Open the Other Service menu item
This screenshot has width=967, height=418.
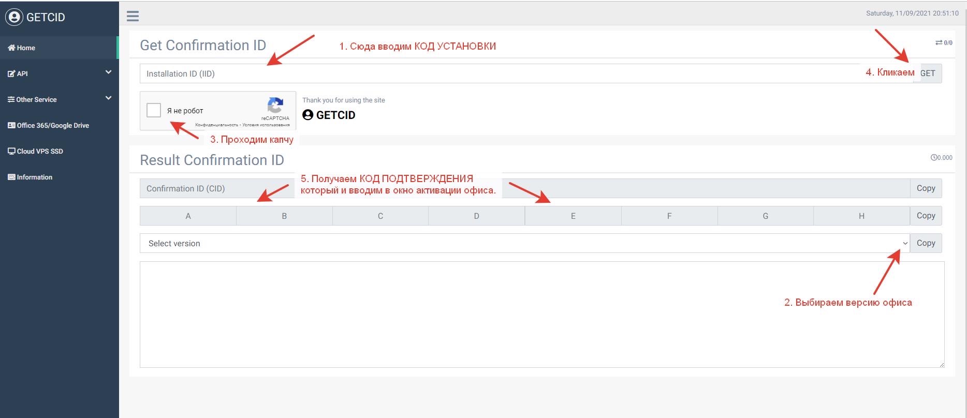[59, 99]
